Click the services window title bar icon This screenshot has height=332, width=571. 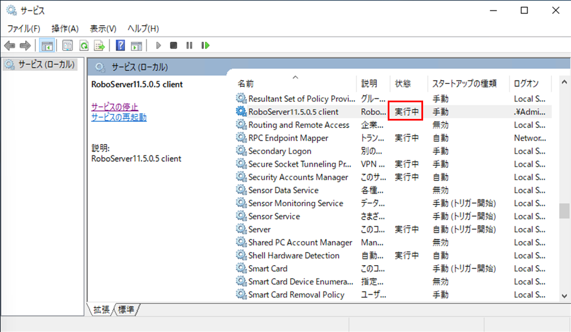11,10
